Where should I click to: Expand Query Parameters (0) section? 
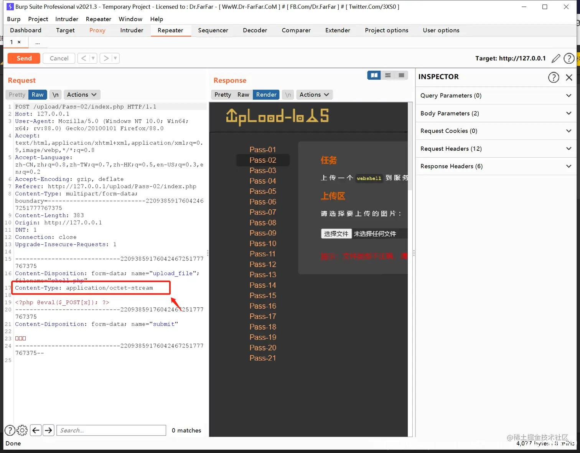(496, 96)
